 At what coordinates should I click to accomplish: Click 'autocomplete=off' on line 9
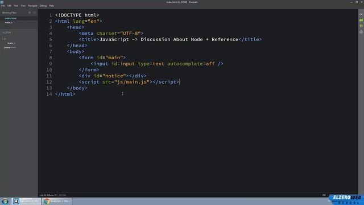(191, 64)
